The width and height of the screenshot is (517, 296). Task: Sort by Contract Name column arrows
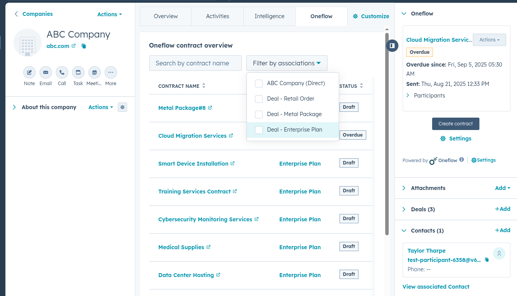[204, 86]
